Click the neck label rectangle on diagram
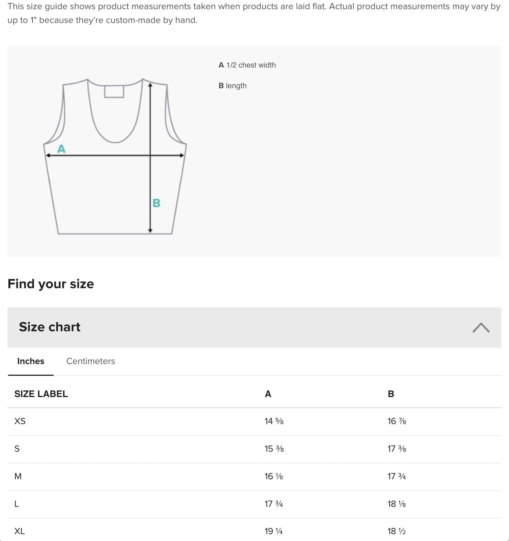509x541 pixels. 115,93
